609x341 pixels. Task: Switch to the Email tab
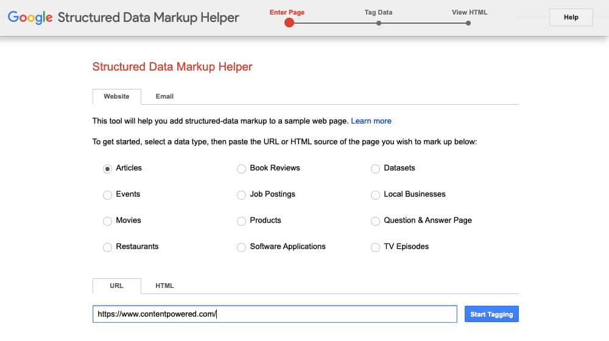[x=164, y=96]
